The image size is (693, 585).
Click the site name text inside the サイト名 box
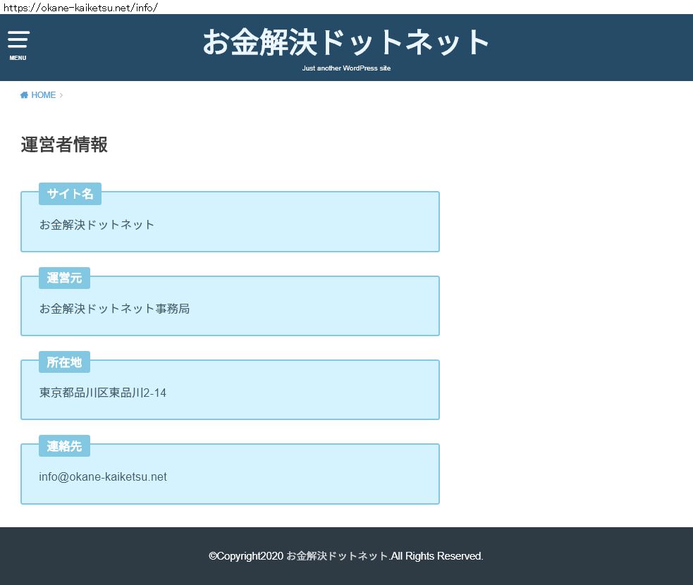point(97,225)
